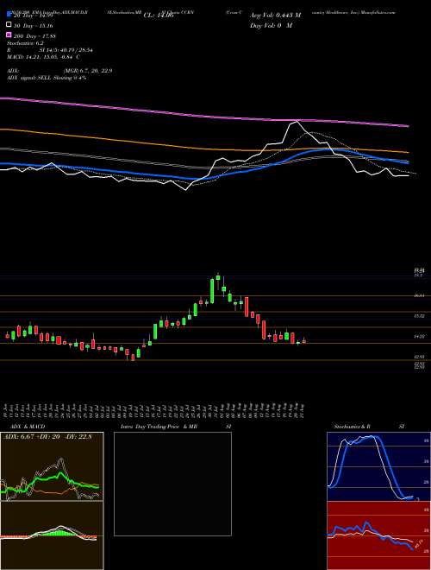Click the blue 20 Day legend swatch

[9, 15]
